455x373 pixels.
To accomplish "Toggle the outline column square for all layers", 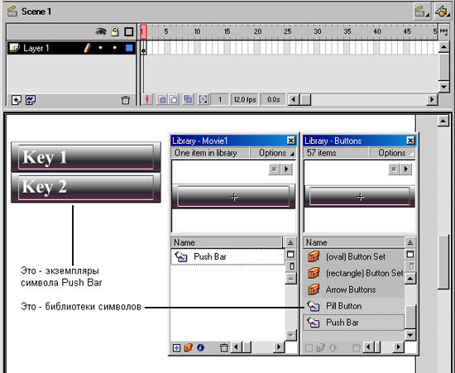I will [x=128, y=31].
